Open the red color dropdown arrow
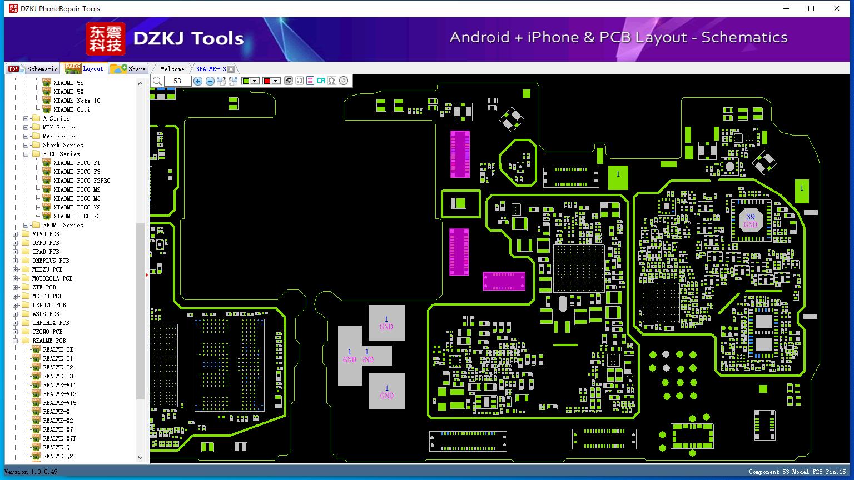This screenshot has width=854, height=480. (276, 81)
